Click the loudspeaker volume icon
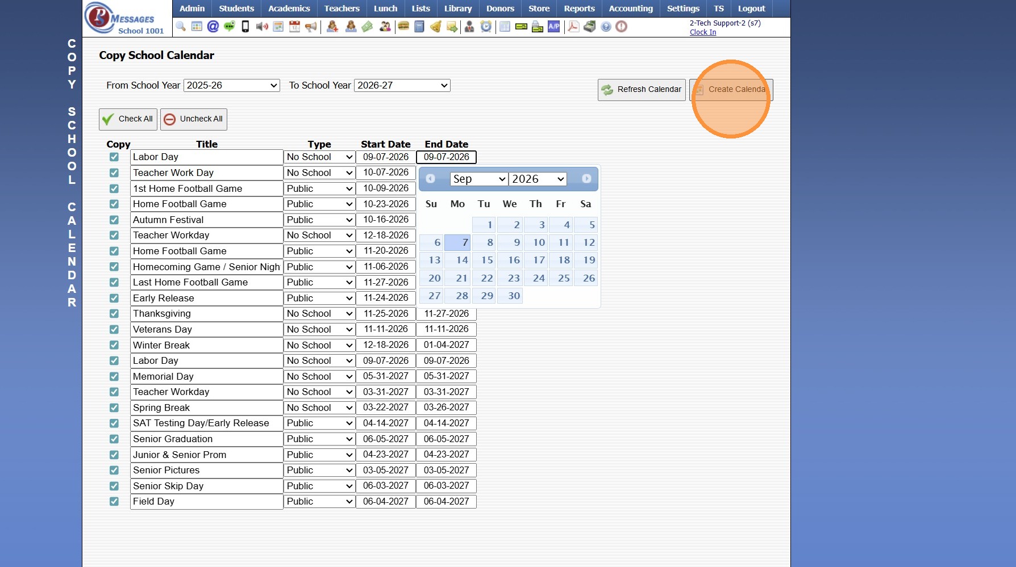 click(x=262, y=27)
